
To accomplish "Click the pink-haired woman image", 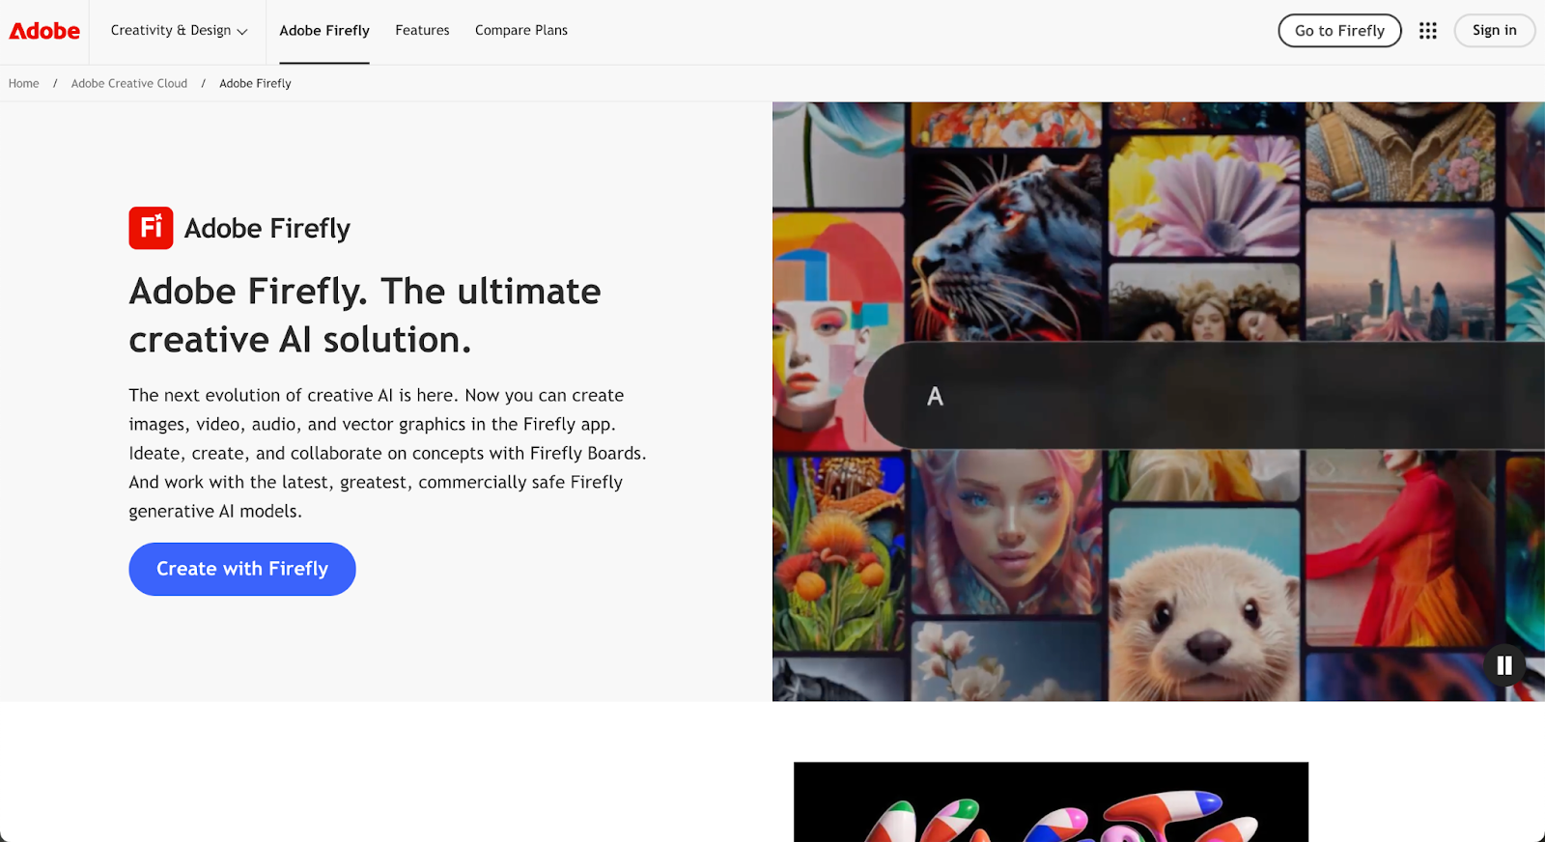I will point(1007,533).
